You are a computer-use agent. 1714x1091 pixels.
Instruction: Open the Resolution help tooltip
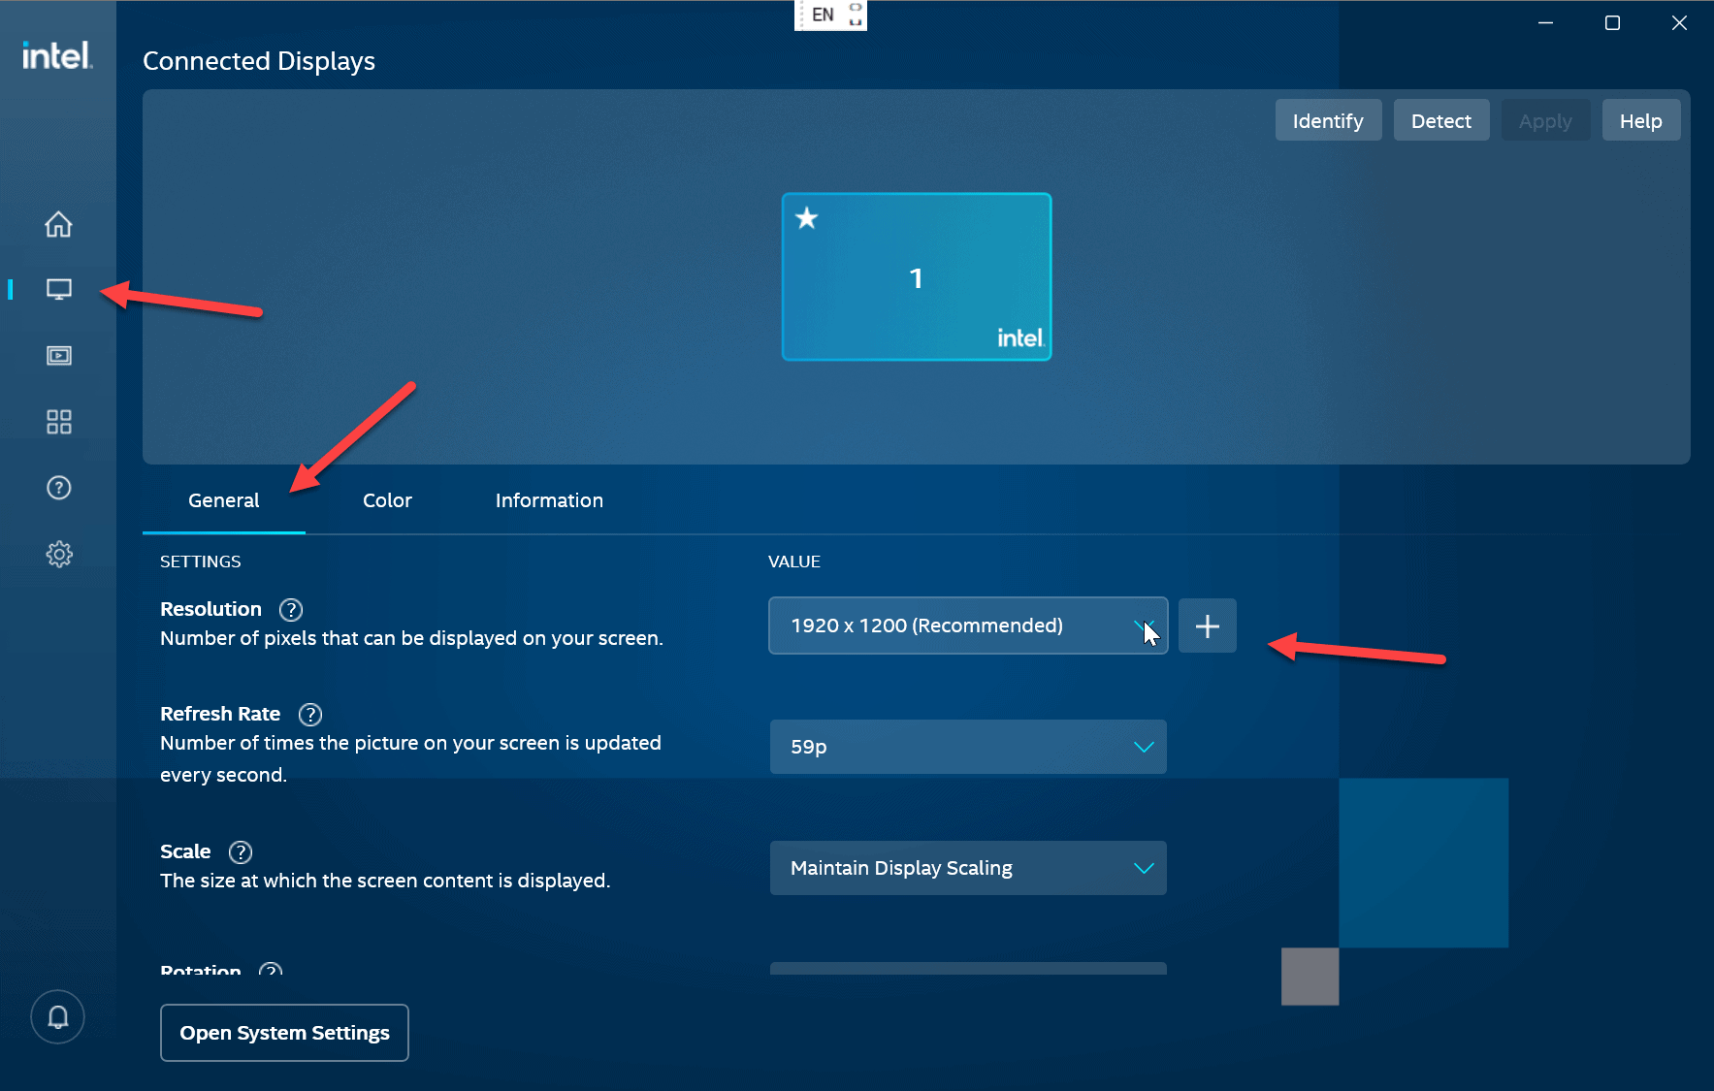[x=290, y=609]
